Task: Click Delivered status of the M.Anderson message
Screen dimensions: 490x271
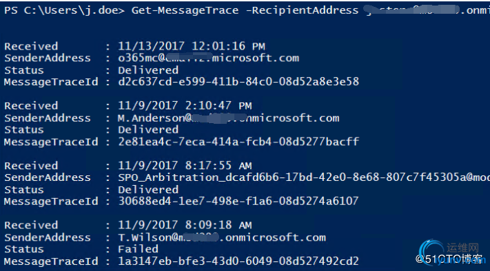Action: pos(148,130)
